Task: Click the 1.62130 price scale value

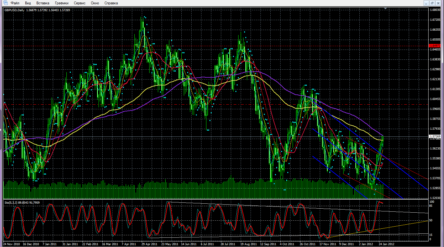Action: tap(435, 79)
